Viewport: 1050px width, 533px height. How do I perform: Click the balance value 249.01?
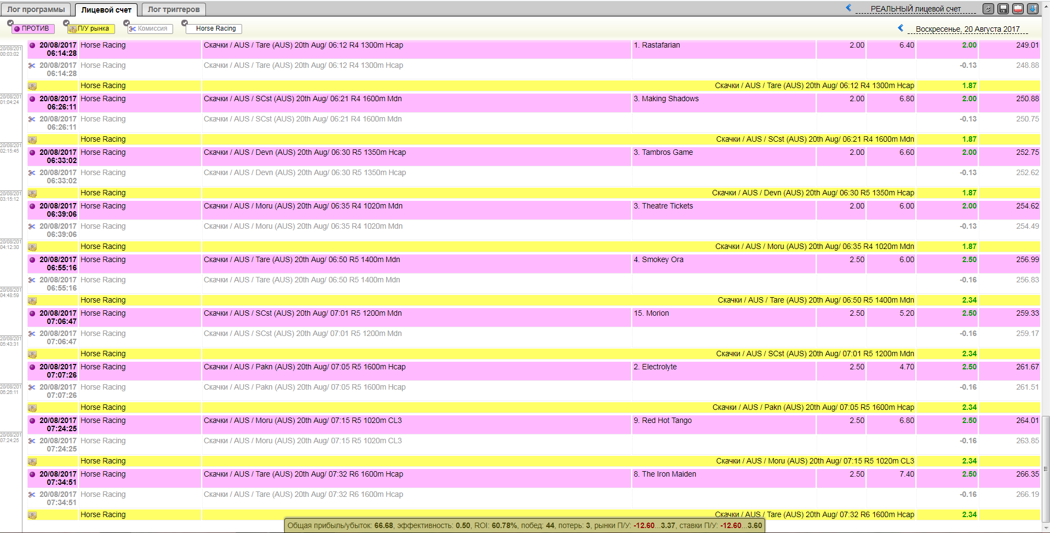pos(1028,45)
